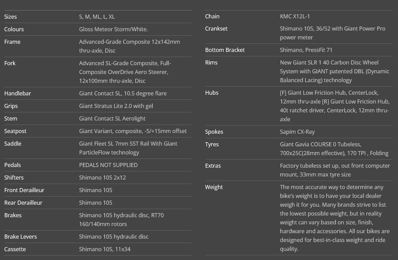
Task: Select the 'Factory tubeless set up' extras description
Action: [x=335, y=170]
